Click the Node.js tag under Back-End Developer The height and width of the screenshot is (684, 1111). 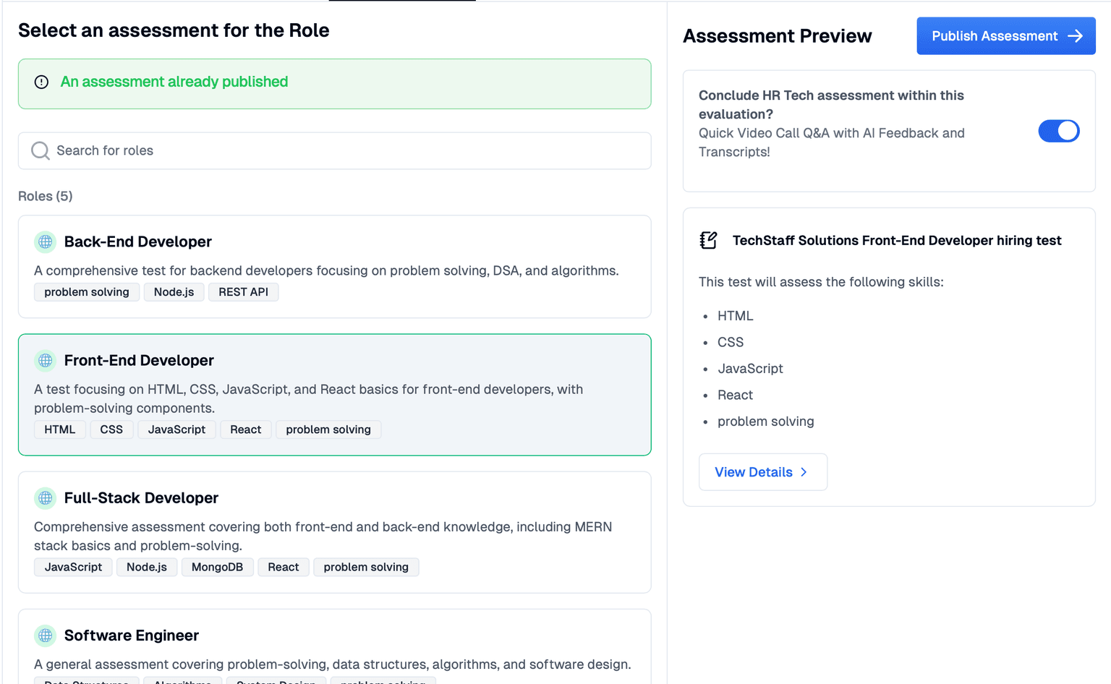pyautogui.click(x=174, y=292)
